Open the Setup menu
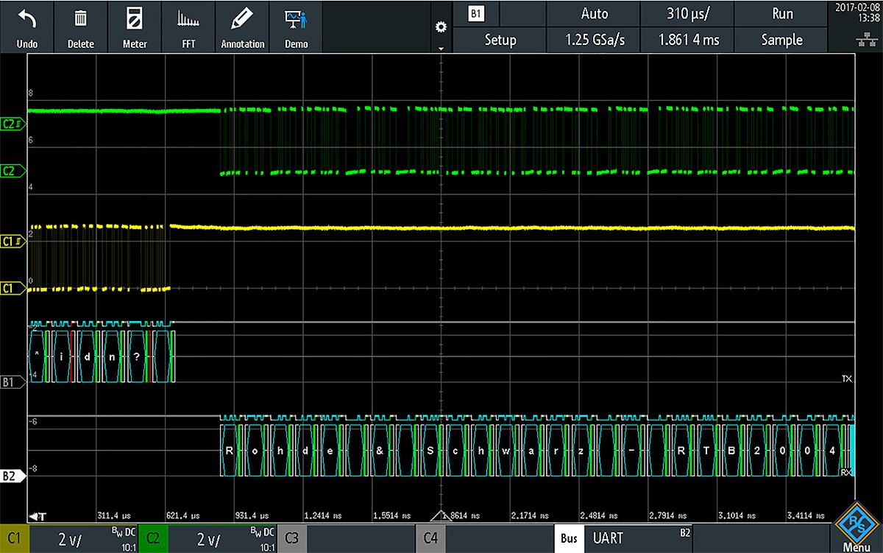The image size is (883, 553). (x=500, y=40)
